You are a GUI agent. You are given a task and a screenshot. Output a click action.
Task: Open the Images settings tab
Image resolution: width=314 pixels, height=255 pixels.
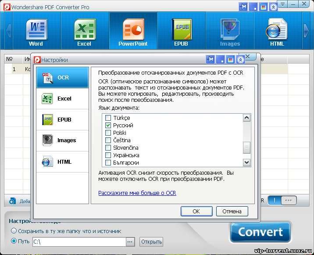[x=62, y=140]
